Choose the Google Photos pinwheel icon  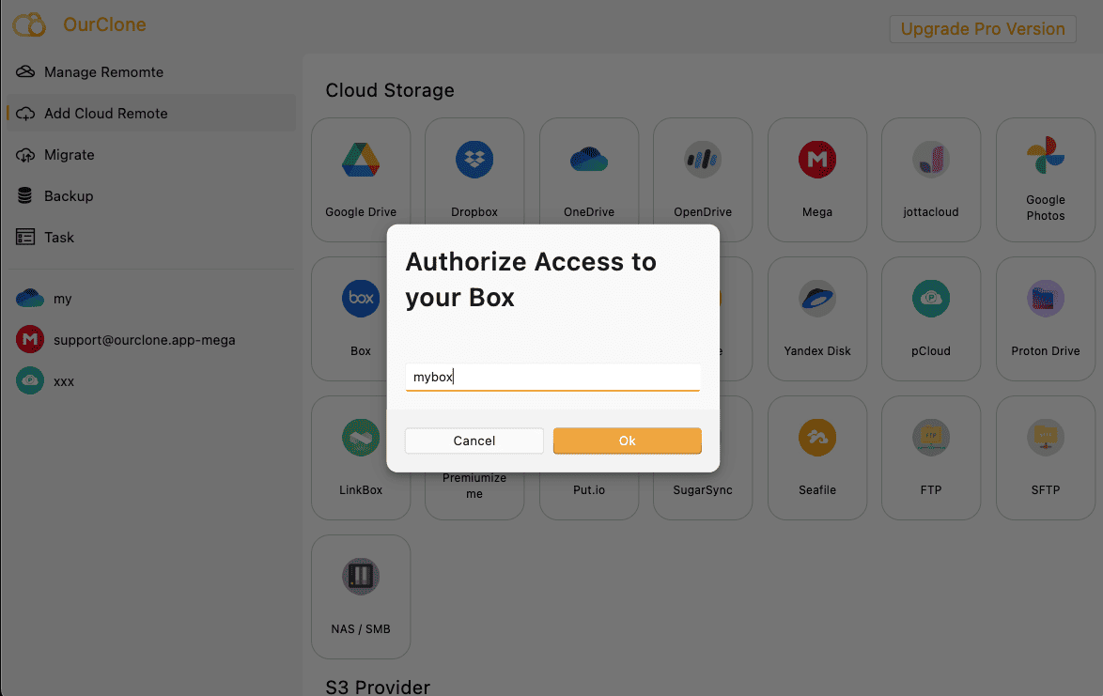click(1046, 155)
